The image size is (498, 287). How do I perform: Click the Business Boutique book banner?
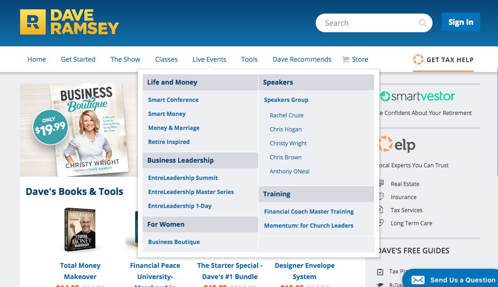click(x=79, y=130)
